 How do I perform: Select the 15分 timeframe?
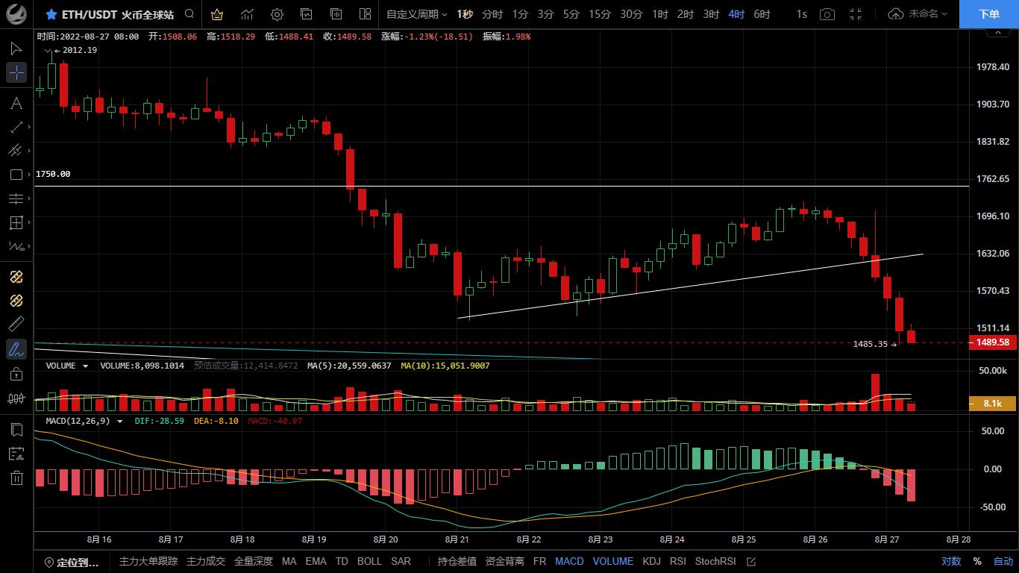(x=599, y=14)
